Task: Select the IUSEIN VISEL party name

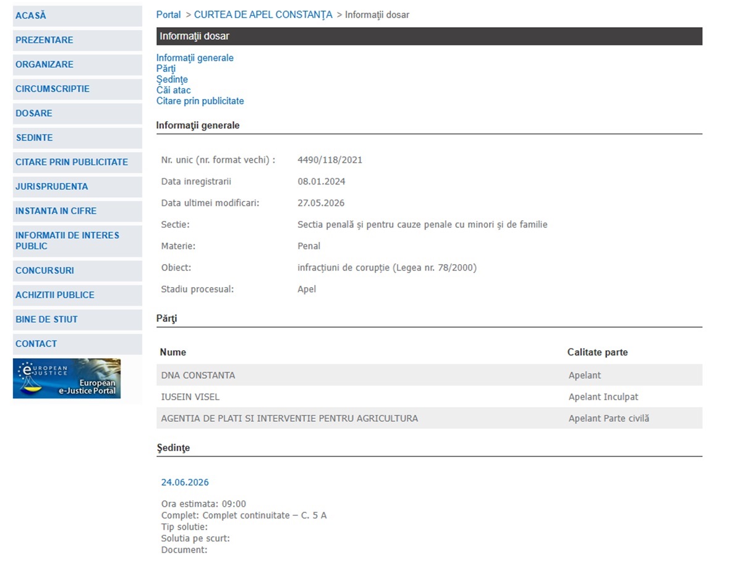Action: point(190,397)
